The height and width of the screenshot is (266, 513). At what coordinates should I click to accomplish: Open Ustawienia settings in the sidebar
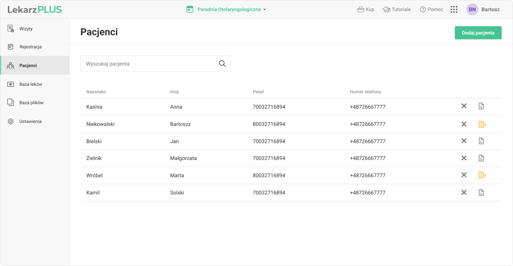(x=30, y=121)
